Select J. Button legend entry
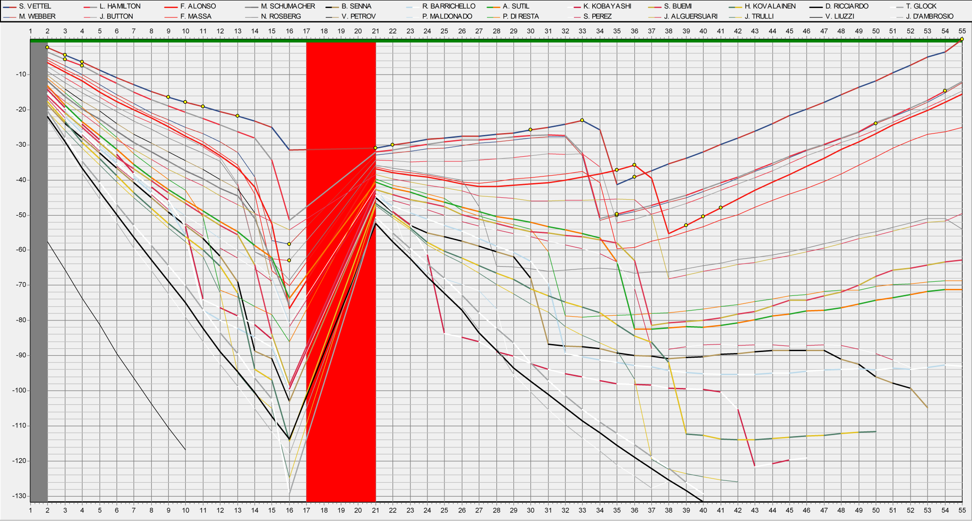 (116, 17)
